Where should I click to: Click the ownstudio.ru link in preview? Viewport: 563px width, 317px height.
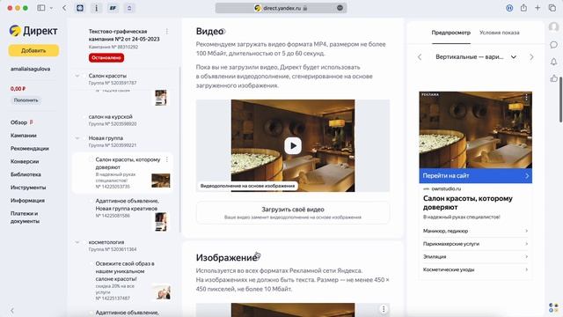coord(446,188)
